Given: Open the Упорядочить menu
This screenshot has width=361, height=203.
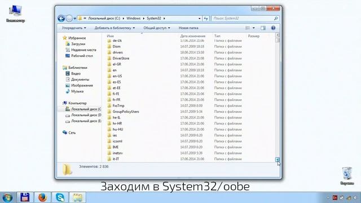Looking at the screenshot, I should coord(74,28).
